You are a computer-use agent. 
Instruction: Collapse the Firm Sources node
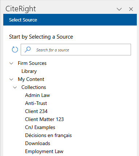coord(11,63)
